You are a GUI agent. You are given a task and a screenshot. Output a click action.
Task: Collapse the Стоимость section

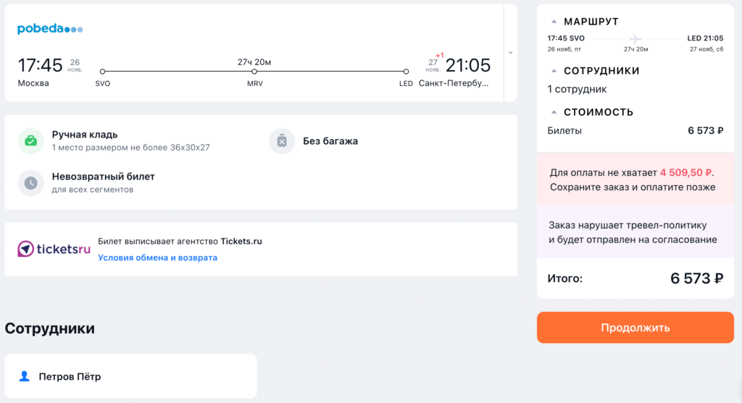(x=554, y=112)
